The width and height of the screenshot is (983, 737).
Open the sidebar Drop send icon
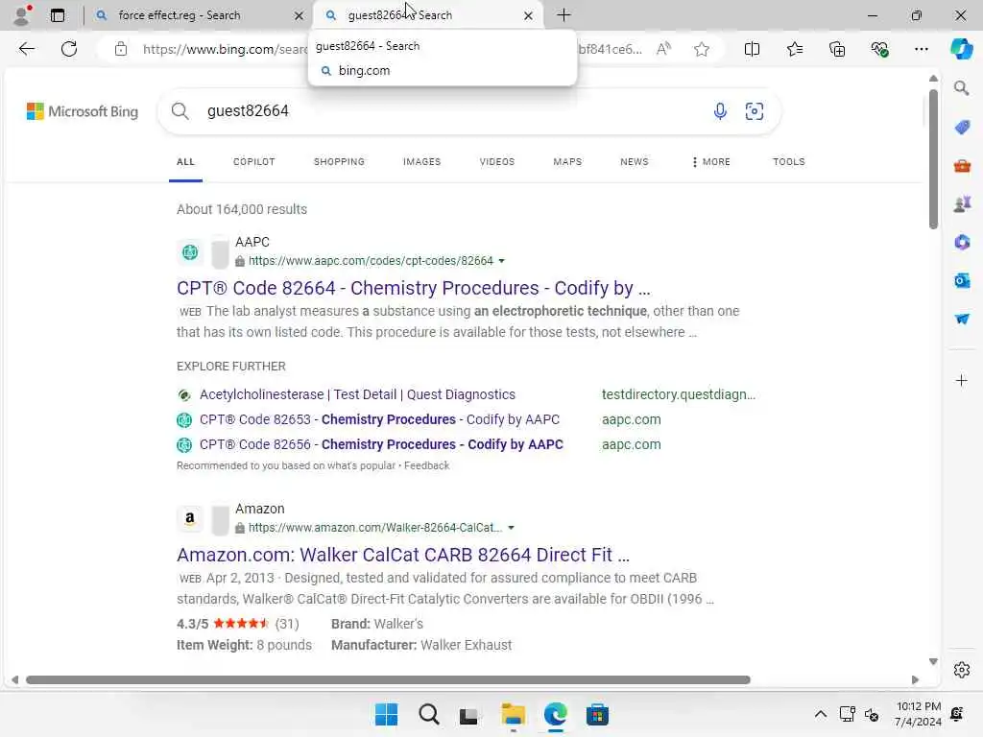(962, 319)
